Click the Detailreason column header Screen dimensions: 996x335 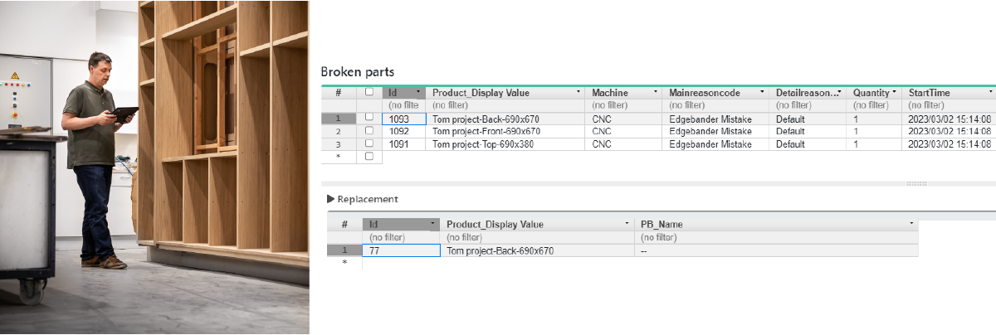803,93
